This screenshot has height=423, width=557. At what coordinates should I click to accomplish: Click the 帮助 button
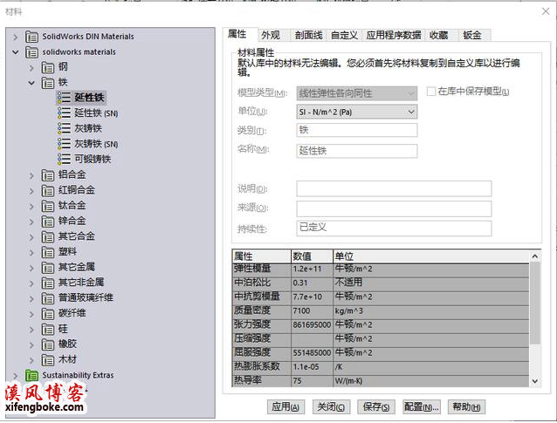click(466, 407)
